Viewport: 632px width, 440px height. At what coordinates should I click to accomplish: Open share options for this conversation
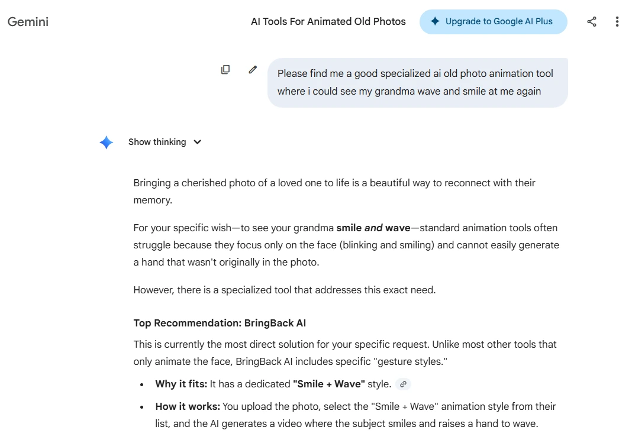(592, 21)
